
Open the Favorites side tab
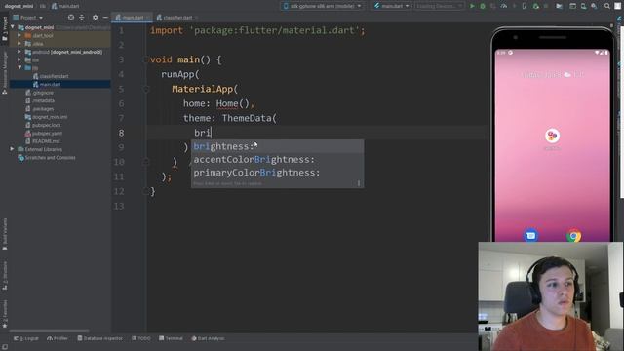4,314
